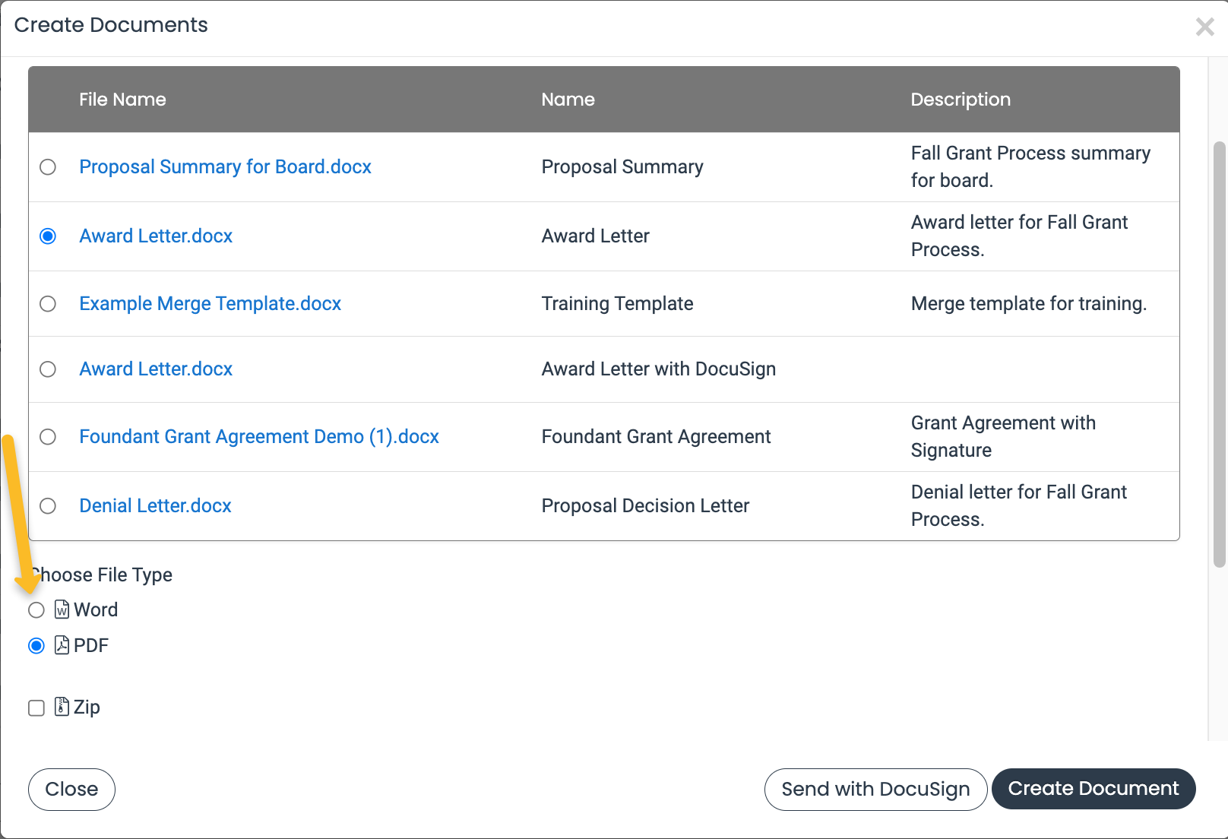Select the Foundant Grant Agreement radio button

[48, 437]
